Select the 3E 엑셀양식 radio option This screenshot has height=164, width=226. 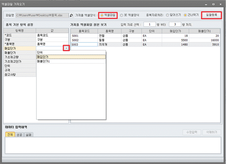(x=122, y=15)
